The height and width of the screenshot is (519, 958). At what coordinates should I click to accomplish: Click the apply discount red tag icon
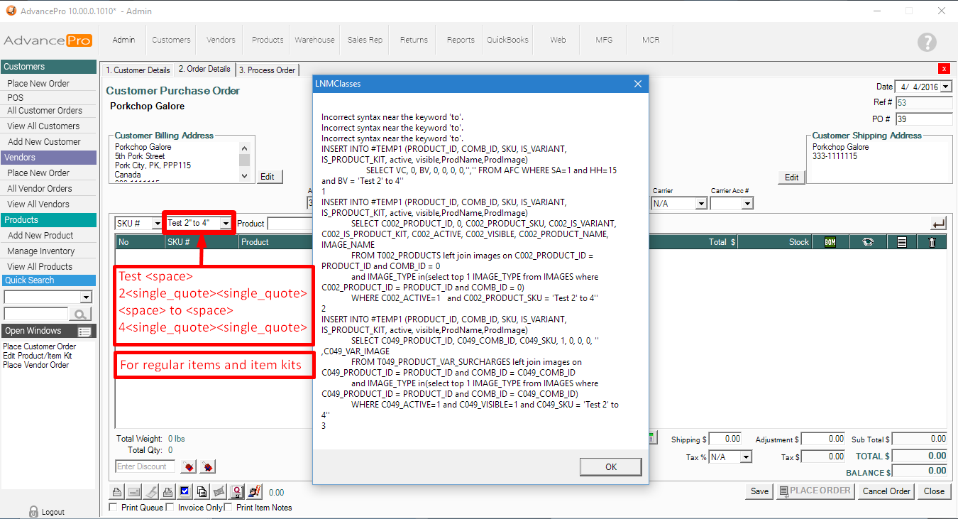point(189,466)
